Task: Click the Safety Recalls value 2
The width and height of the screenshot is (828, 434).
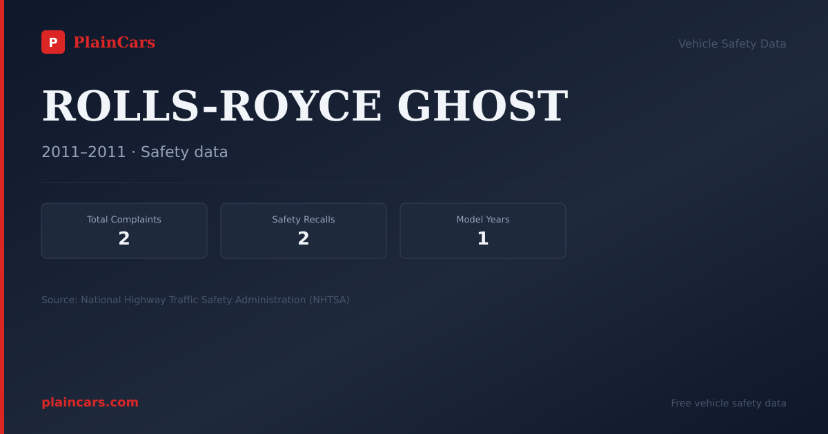Action: (304, 238)
